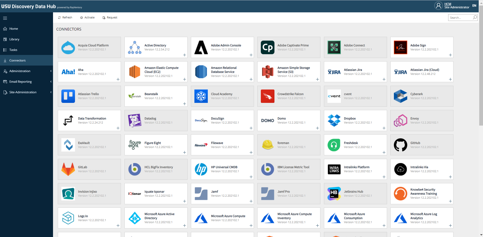Viewport: 483px width, 237px height.
Task: Focus the Search input field
Action: (x=460, y=18)
